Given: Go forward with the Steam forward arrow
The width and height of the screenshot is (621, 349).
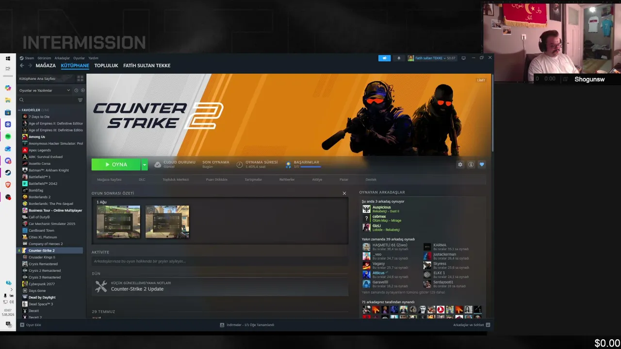Looking at the screenshot, I should click(30, 65).
